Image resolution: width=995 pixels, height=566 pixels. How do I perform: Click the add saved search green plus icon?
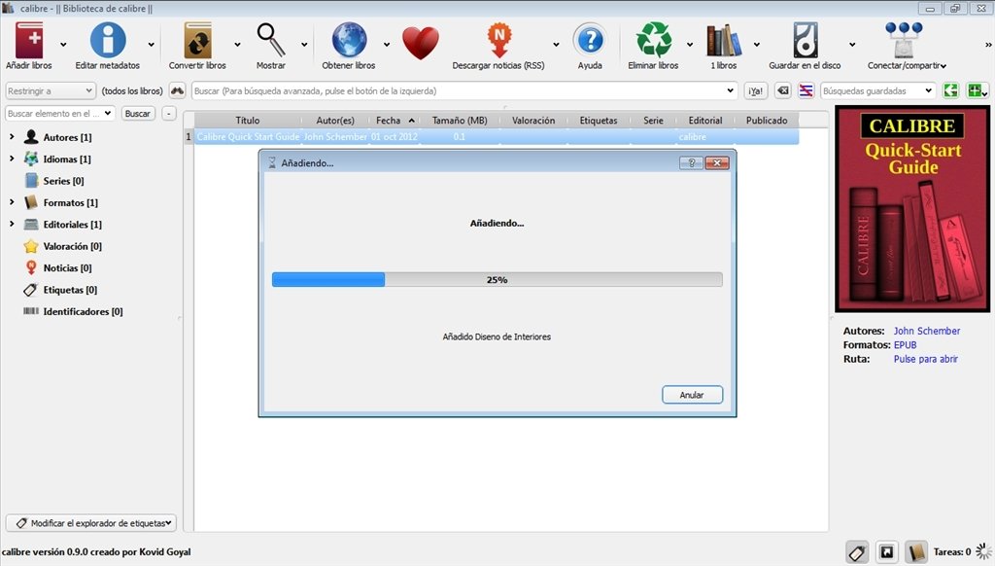point(976,90)
